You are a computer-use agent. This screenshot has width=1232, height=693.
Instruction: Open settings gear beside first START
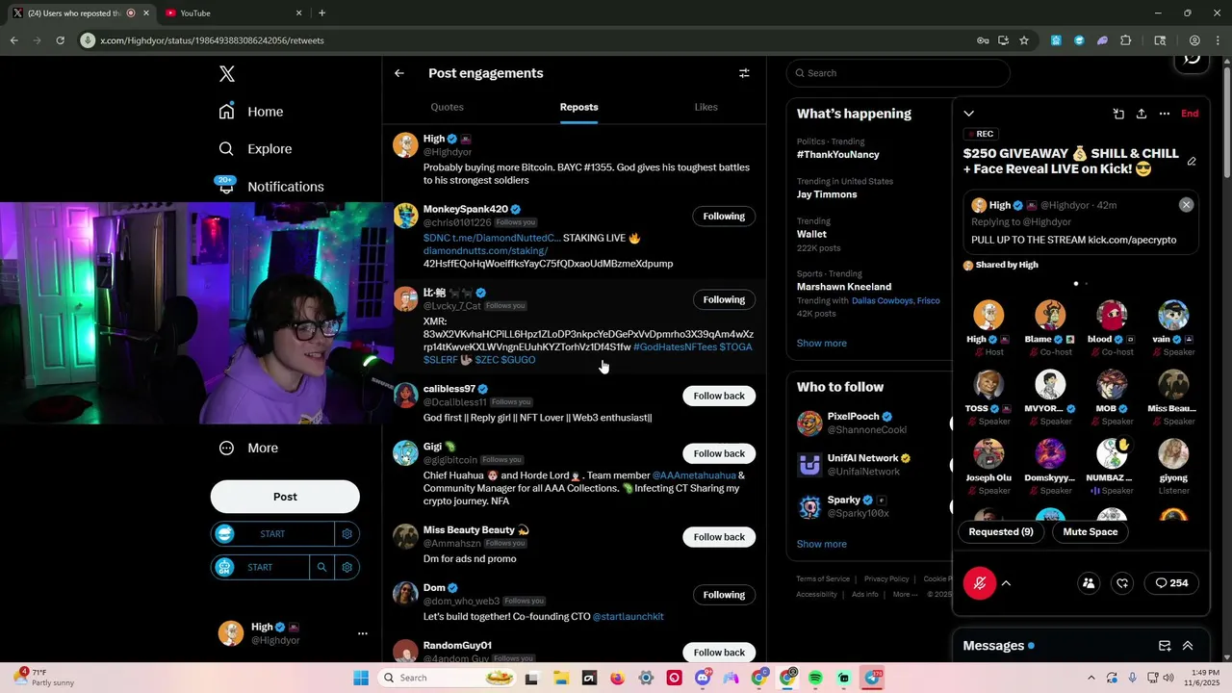347,534
